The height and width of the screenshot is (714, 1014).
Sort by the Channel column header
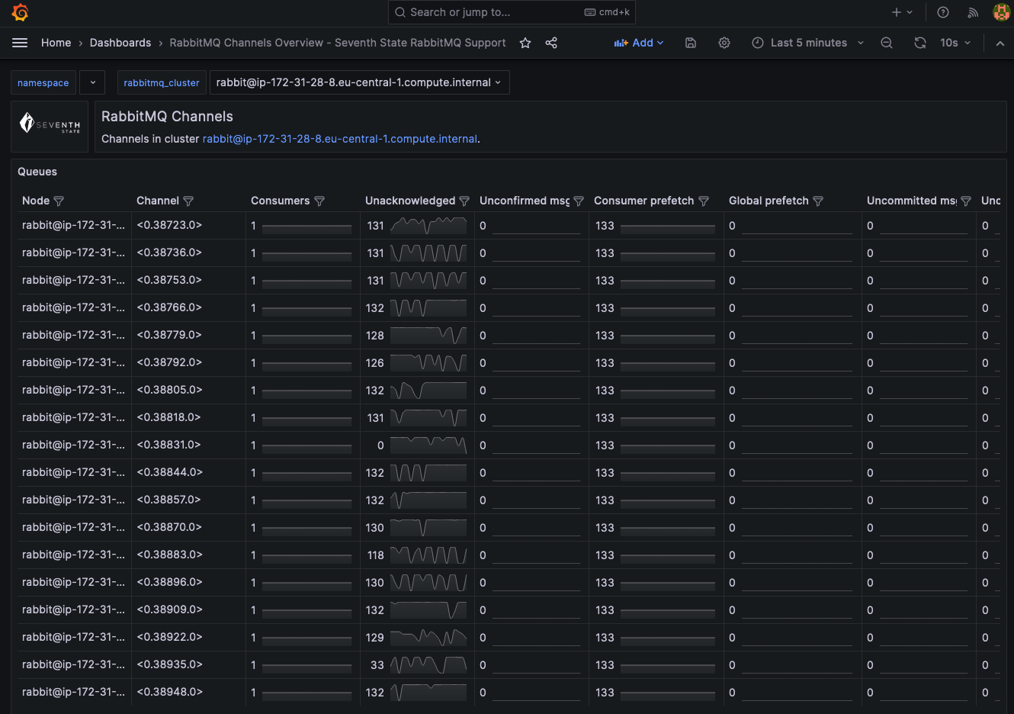(x=158, y=201)
